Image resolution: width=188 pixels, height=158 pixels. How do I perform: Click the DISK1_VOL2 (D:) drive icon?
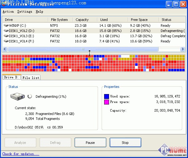(x=6, y=31)
